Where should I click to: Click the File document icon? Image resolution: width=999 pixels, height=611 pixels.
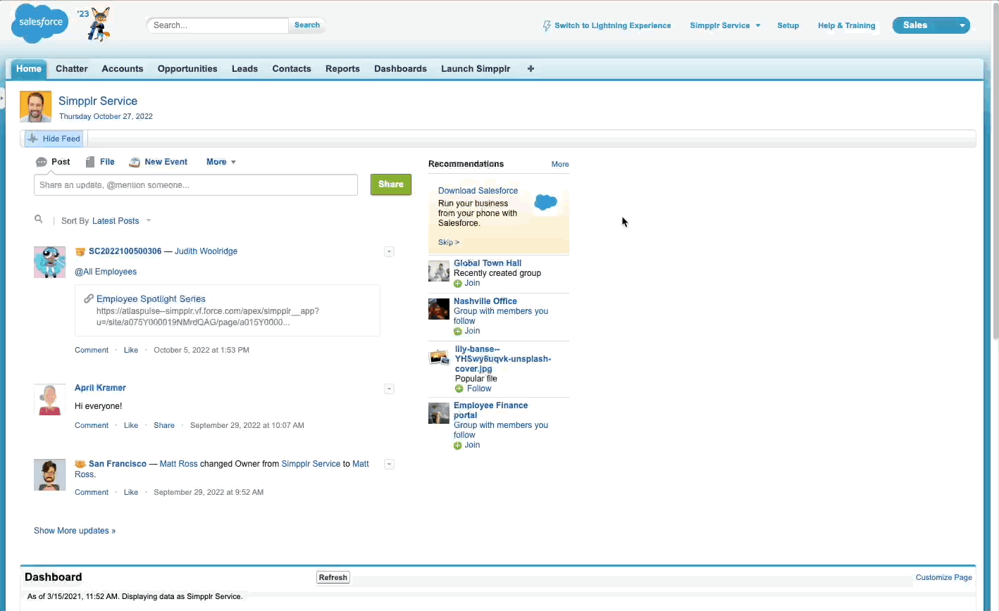coord(89,162)
